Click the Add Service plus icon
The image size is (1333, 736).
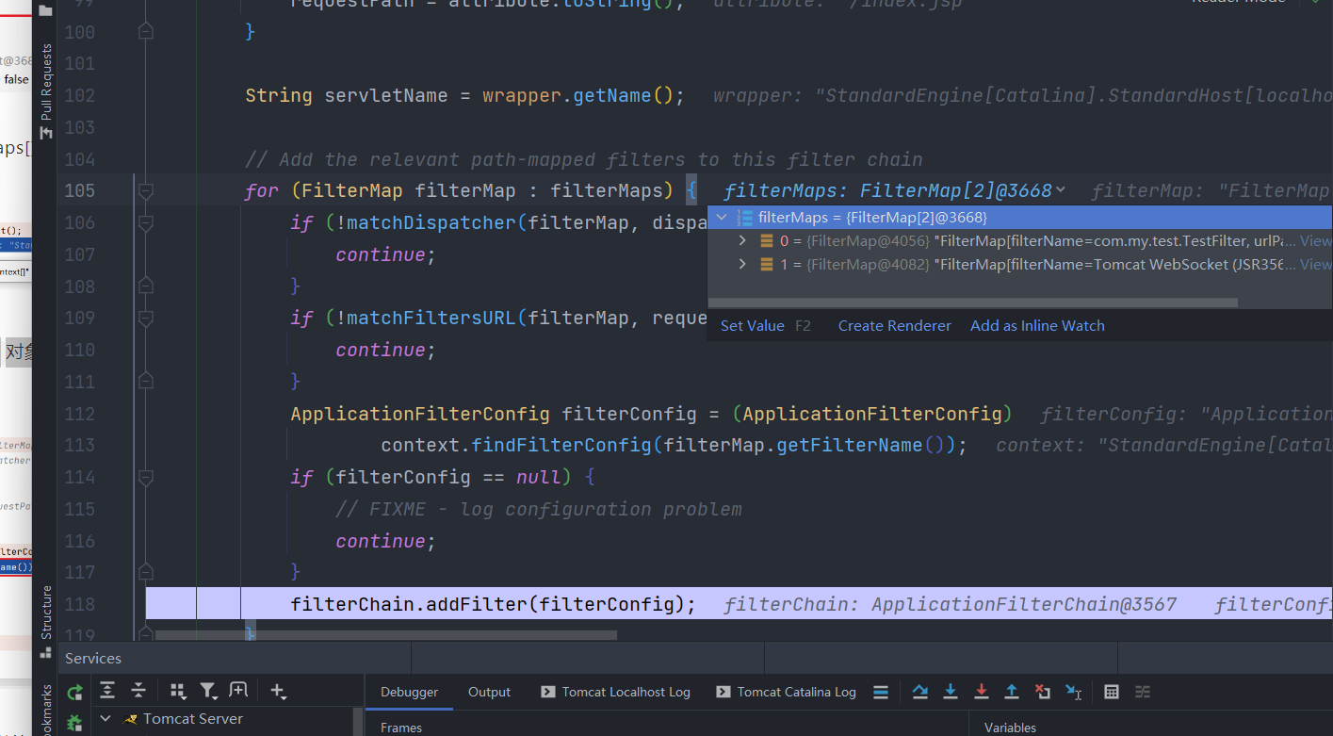tap(277, 692)
